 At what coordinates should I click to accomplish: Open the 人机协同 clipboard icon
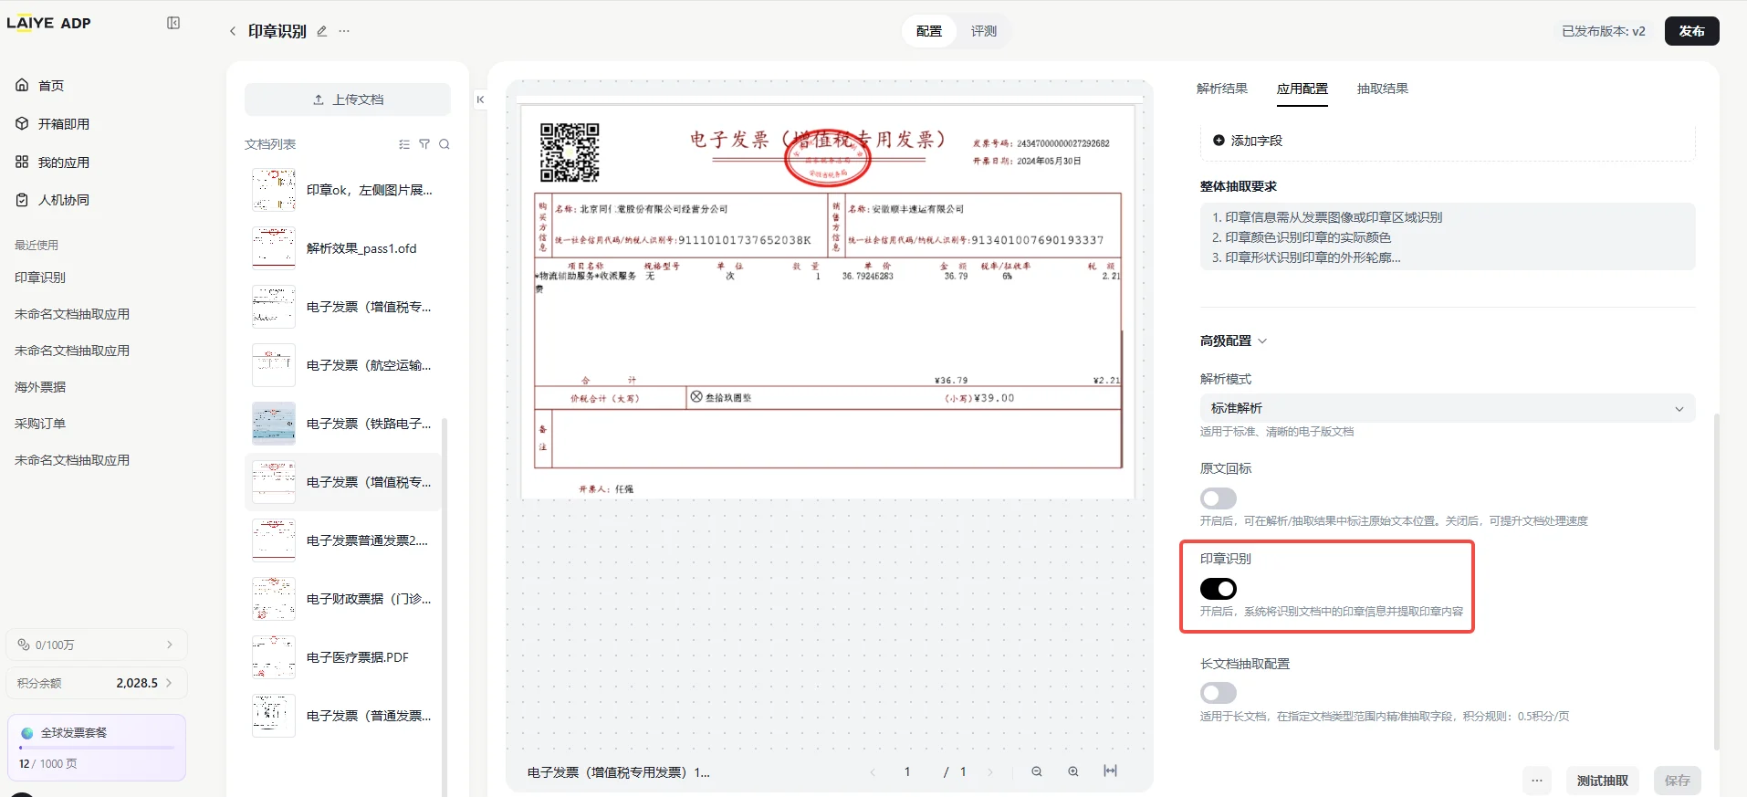[22, 200]
